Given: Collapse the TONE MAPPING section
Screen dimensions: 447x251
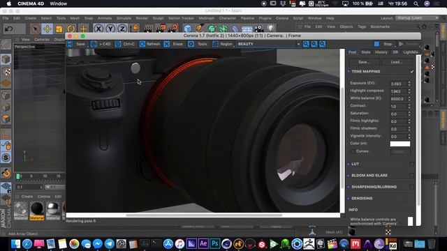Looking at the screenshot, I should [349, 71].
